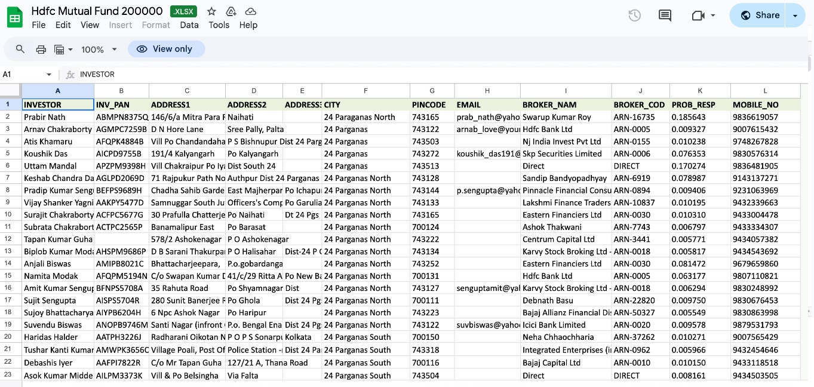Check the cloud document status icon
This screenshot has height=387, width=814.
tap(251, 12)
